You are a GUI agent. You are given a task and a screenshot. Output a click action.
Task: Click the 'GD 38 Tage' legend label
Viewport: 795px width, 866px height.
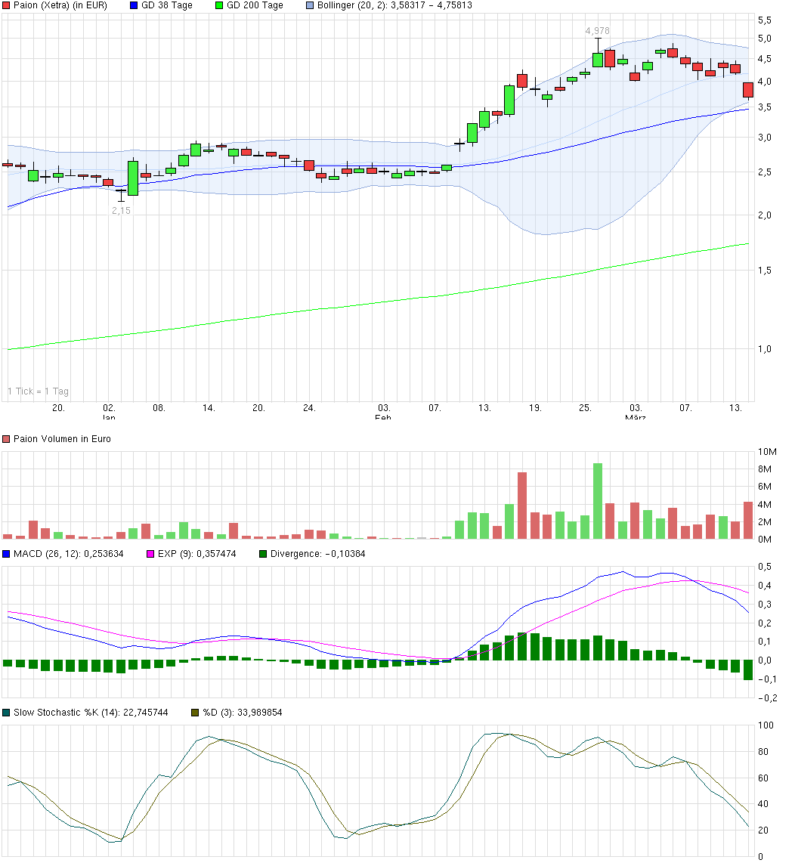tap(167, 5)
